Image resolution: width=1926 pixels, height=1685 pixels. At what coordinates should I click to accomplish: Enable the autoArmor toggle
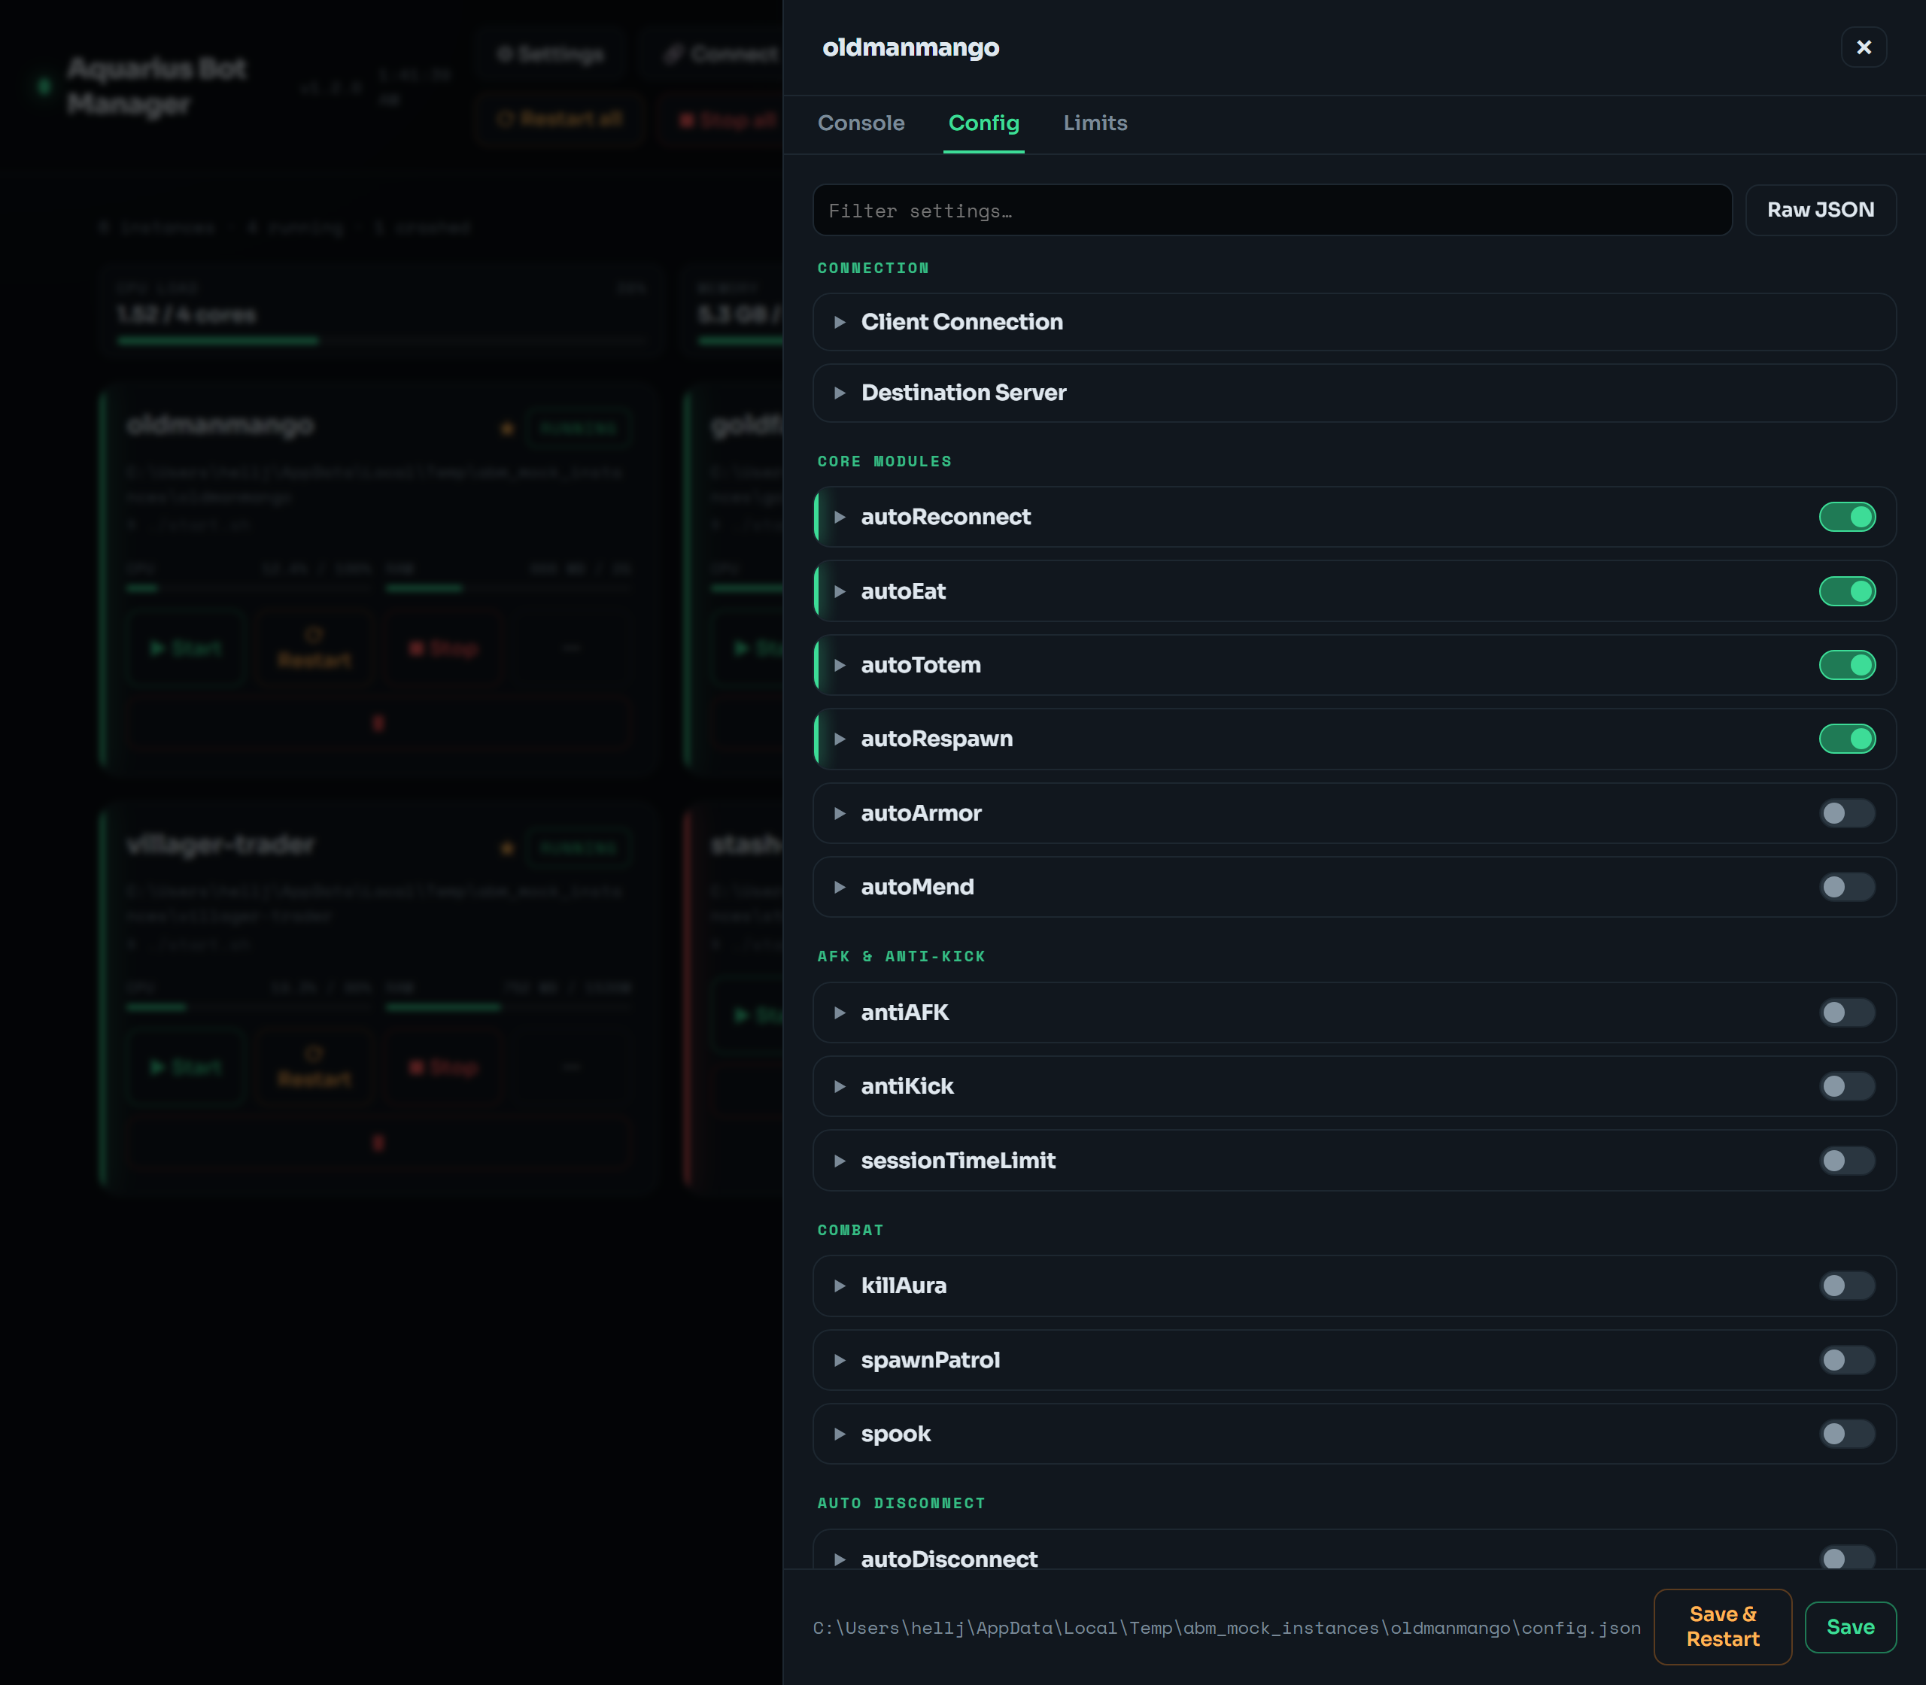[1847, 813]
